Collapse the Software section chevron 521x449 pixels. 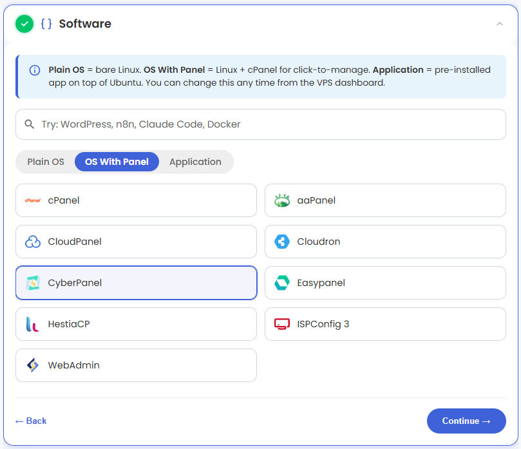pos(499,24)
